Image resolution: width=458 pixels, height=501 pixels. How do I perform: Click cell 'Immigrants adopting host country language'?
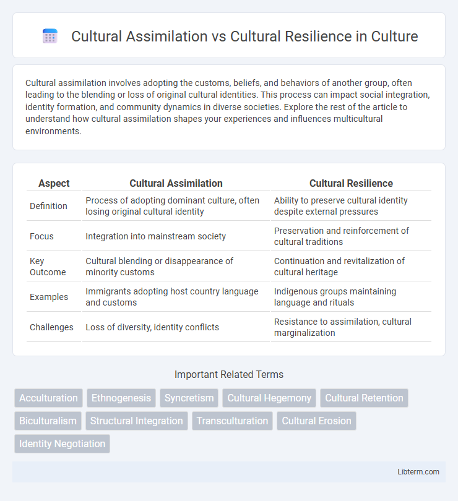click(176, 297)
